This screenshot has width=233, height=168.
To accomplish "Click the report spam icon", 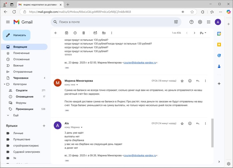I will [75, 33].
